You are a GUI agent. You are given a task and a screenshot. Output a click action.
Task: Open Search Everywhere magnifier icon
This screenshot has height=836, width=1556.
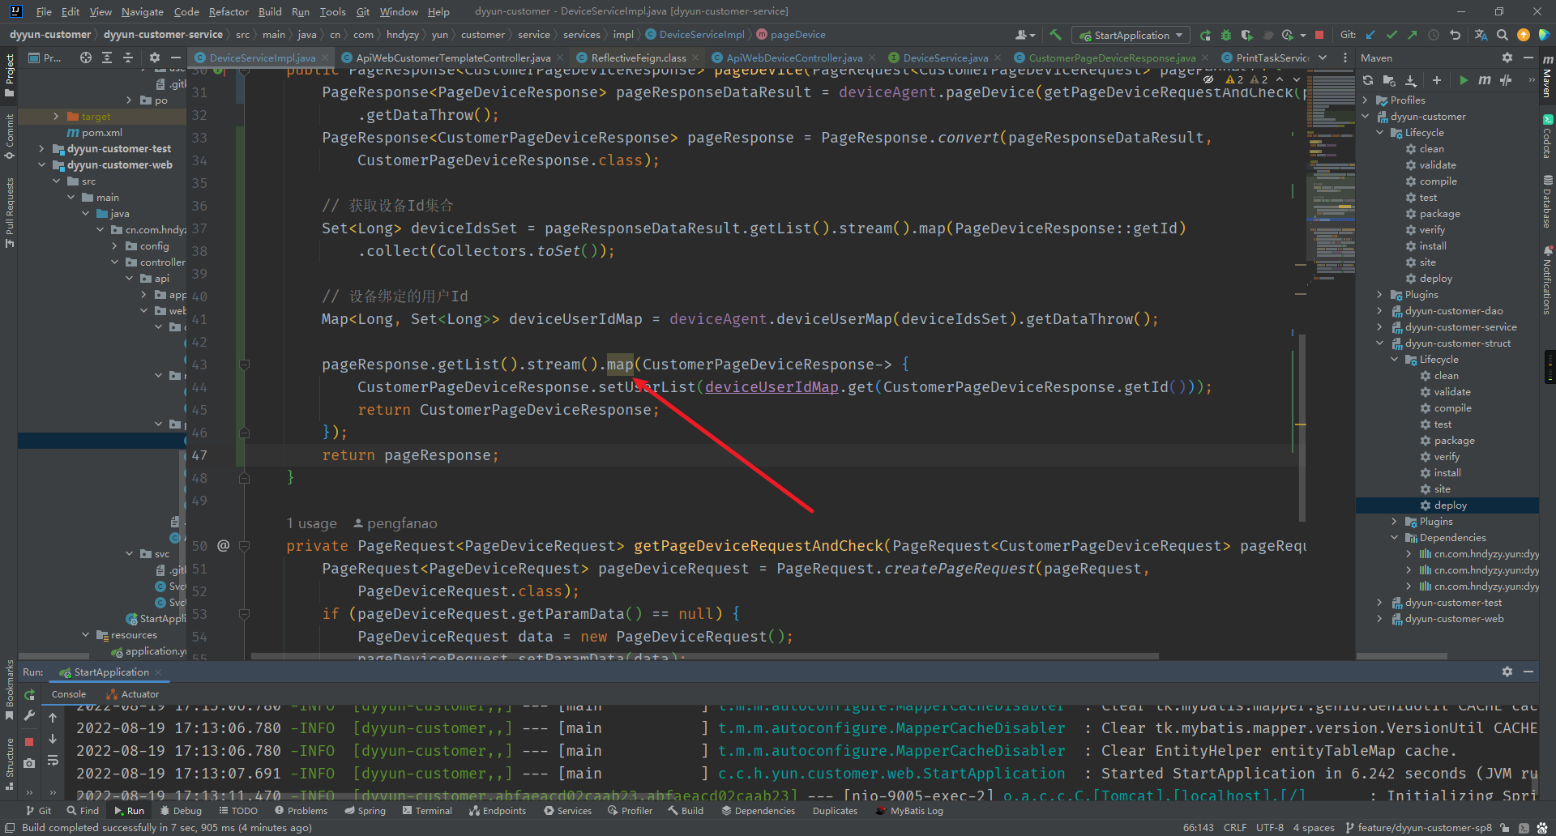click(1503, 35)
